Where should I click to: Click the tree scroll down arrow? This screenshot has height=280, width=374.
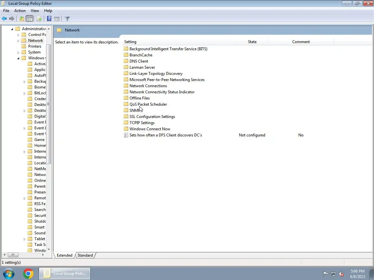point(49,250)
